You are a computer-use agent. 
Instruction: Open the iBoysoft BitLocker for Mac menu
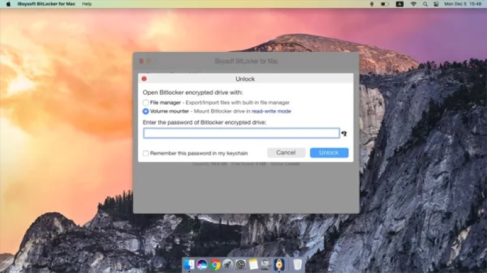[46, 4]
